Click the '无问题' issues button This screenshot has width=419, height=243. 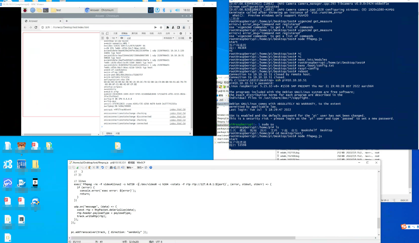181,38
